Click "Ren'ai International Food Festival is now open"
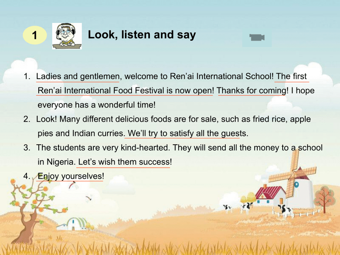 tap(125, 91)
